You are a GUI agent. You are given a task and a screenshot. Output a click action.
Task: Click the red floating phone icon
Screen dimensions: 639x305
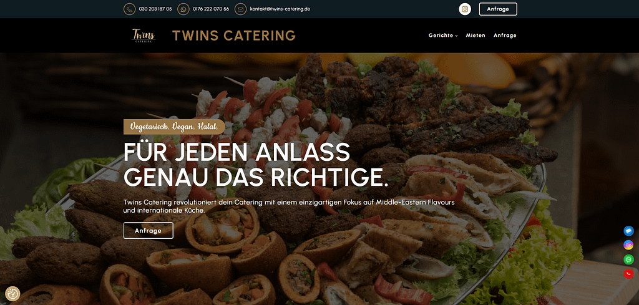click(x=628, y=274)
